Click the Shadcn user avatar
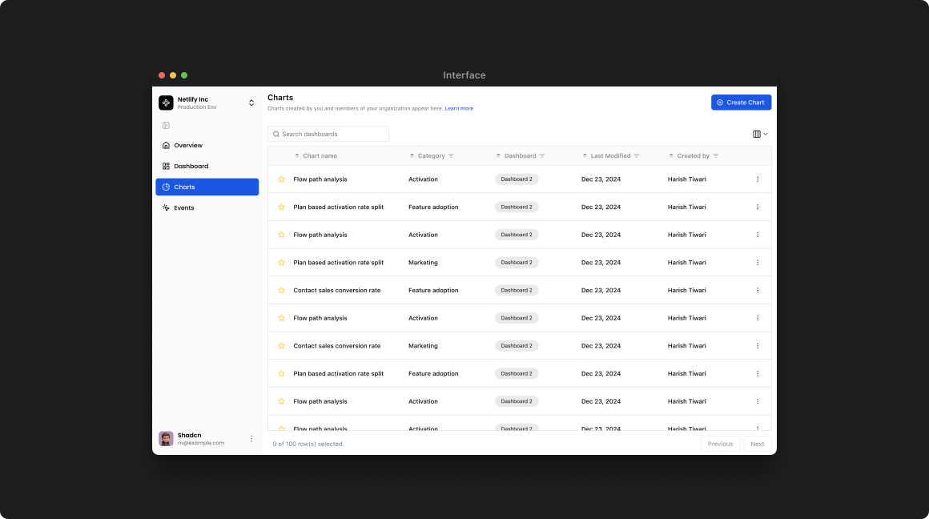Viewport: 929px width, 519px height. tap(166, 439)
